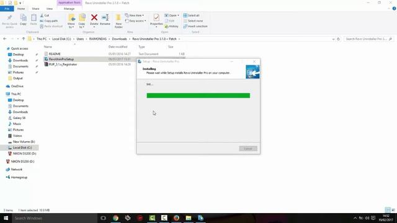Click the search Revo Uninstaller field
Screen dimensions: 397x223
(x=368, y=39)
